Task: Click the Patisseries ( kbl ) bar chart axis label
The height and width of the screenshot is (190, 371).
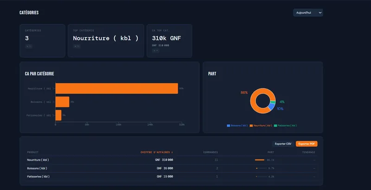Action: pyautogui.click(x=40, y=116)
